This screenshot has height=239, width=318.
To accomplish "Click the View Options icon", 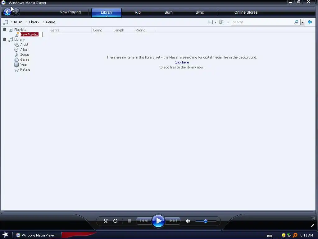I will click(x=222, y=22).
